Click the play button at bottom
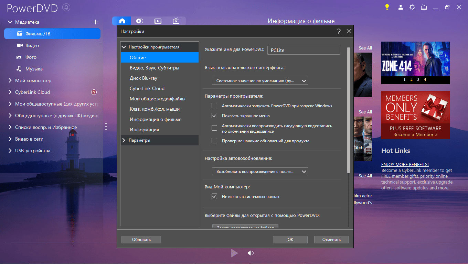The width and height of the screenshot is (468, 264). click(234, 253)
